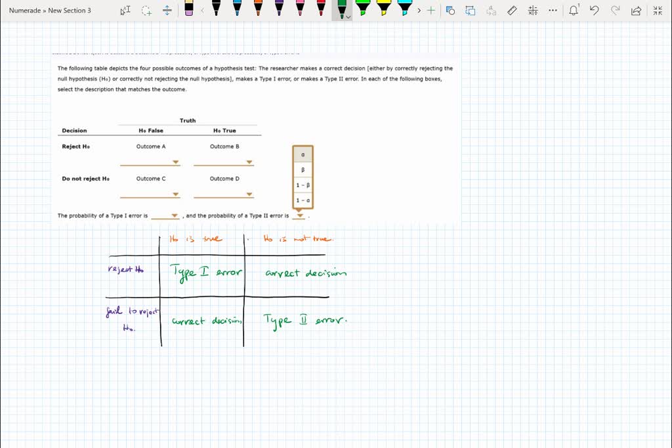The image size is (672, 448).
Task: Click the chevron to reveal more pens
Action: pyautogui.click(x=419, y=10)
